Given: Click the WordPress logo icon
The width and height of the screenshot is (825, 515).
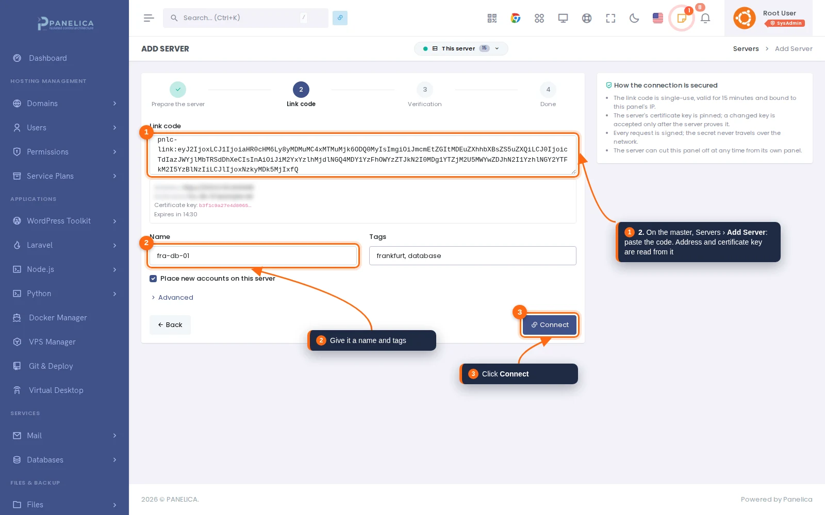Looking at the screenshot, I should (x=17, y=221).
